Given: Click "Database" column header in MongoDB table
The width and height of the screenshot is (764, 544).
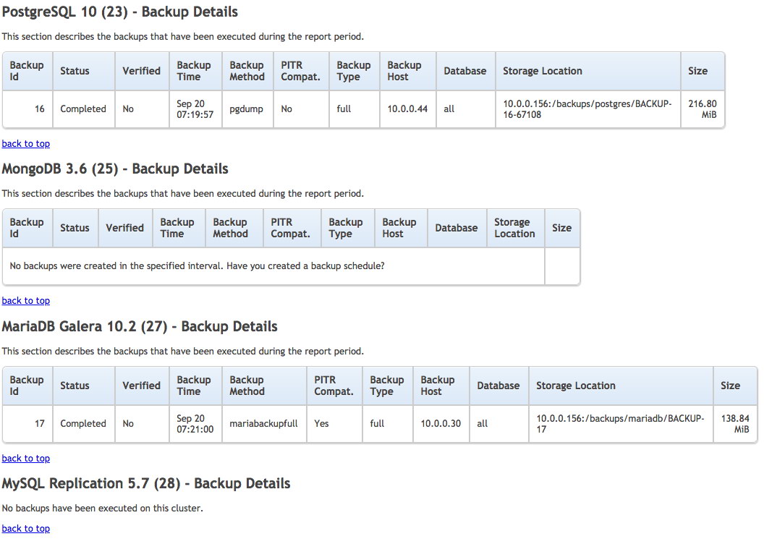Looking at the screenshot, I should [457, 228].
